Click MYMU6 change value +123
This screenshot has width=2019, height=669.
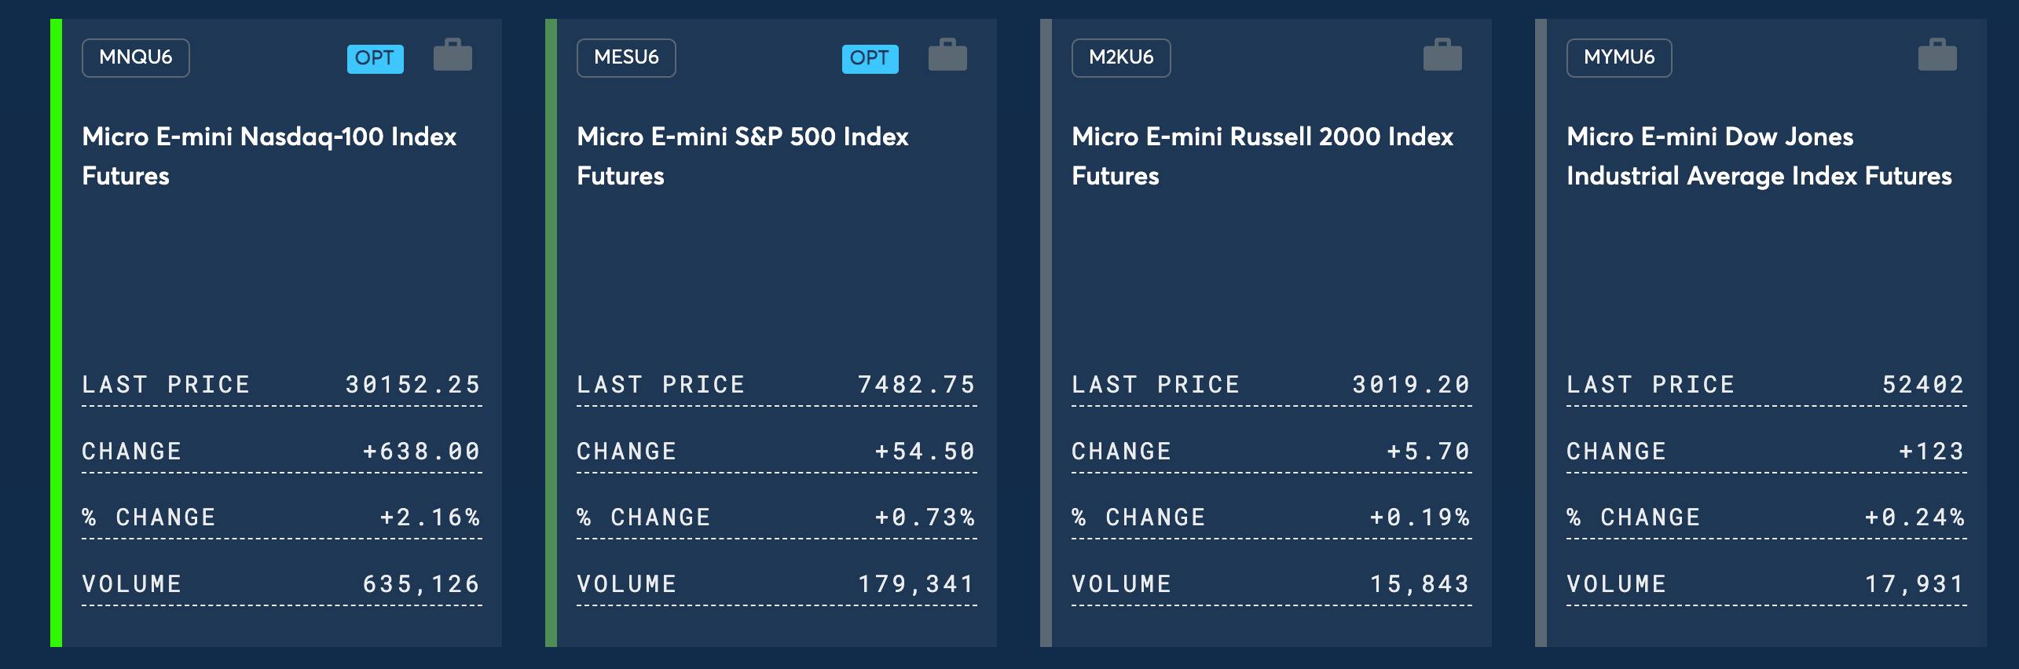click(x=1932, y=451)
